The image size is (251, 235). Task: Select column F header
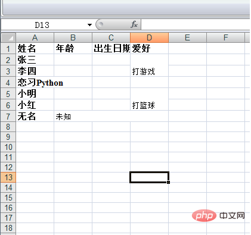click(x=225, y=37)
